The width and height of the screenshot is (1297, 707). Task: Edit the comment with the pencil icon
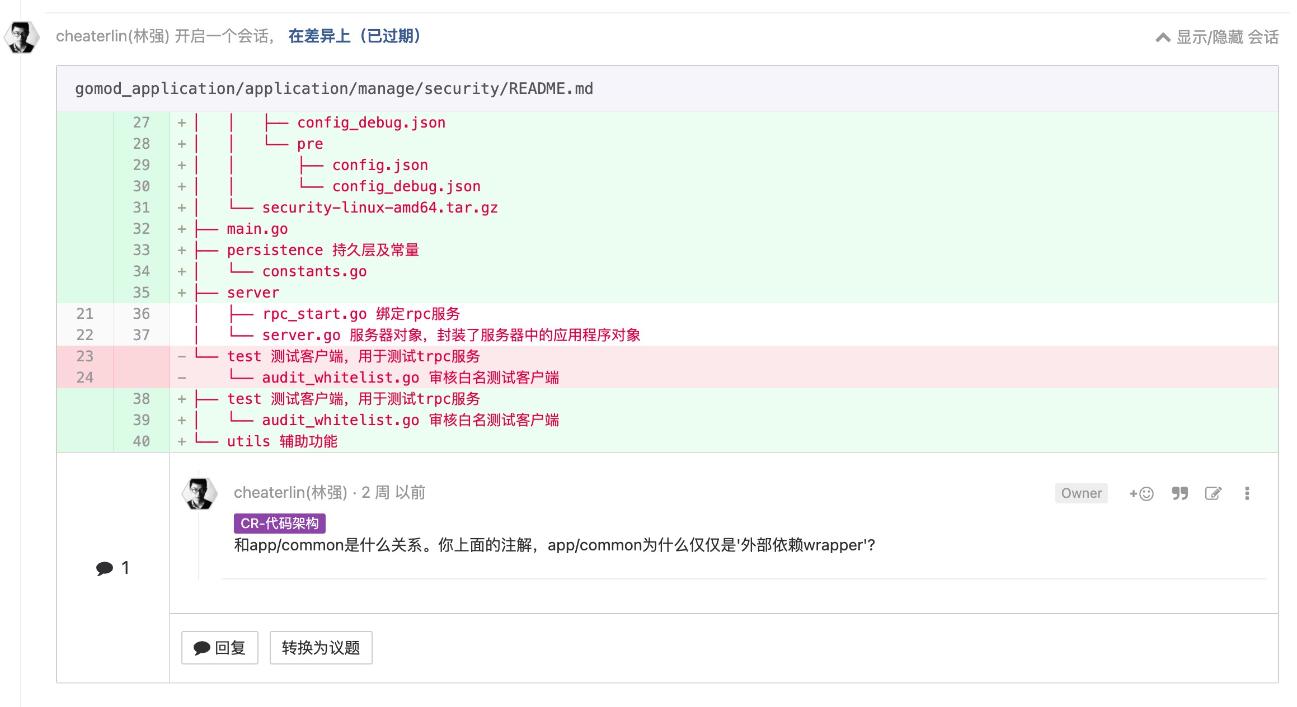[x=1213, y=493]
